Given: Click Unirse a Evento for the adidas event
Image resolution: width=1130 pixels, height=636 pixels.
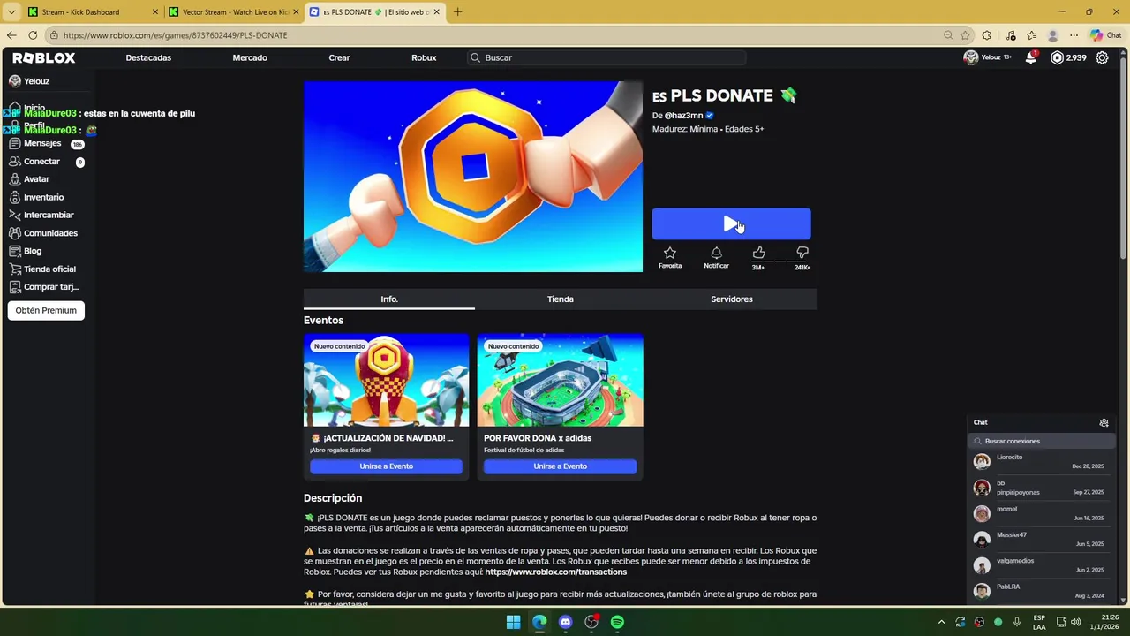Looking at the screenshot, I should point(560,466).
